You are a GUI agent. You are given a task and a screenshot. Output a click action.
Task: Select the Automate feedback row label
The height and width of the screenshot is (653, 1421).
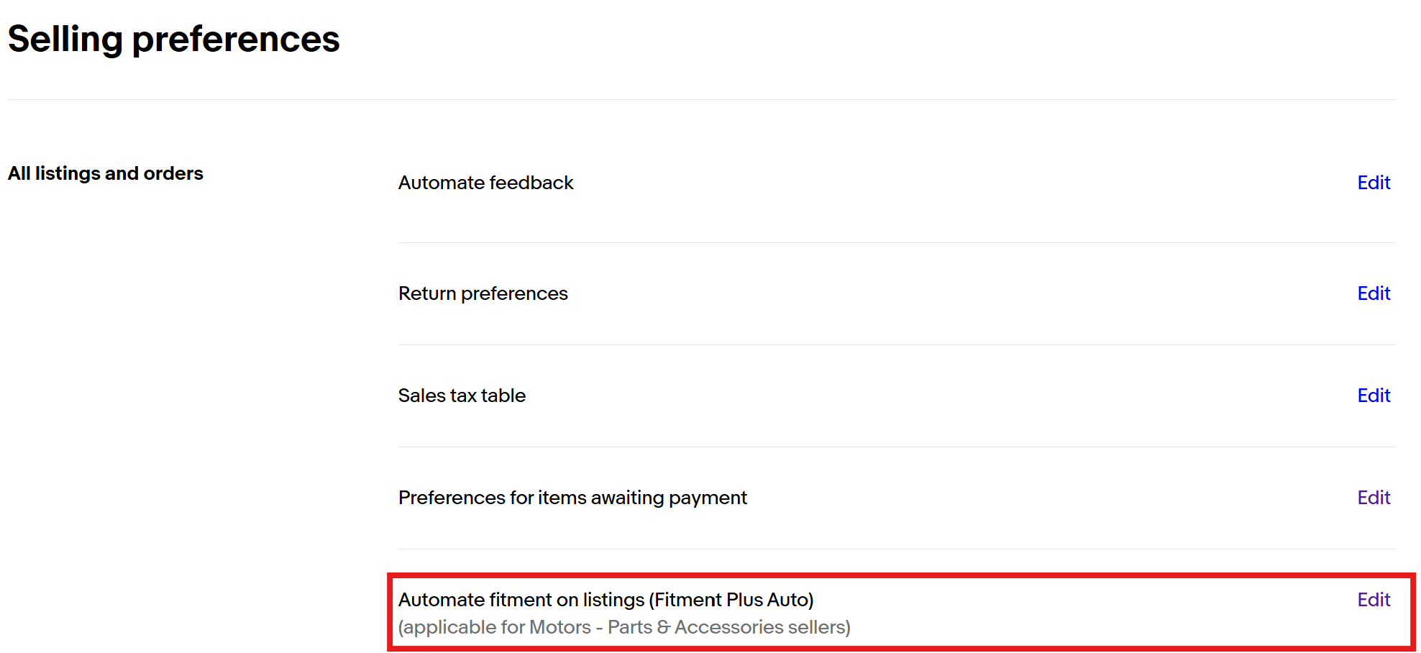coord(485,183)
